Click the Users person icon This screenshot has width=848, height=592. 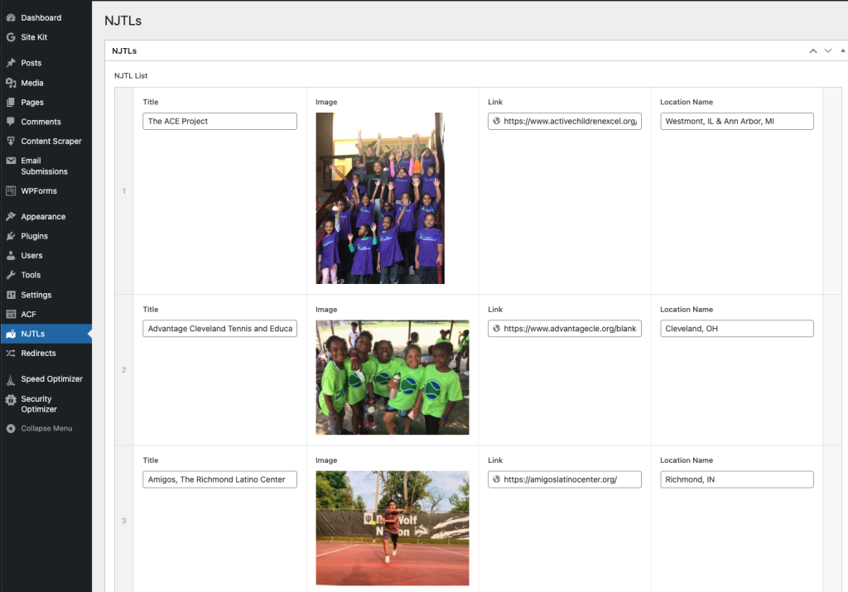(x=11, y=255)
